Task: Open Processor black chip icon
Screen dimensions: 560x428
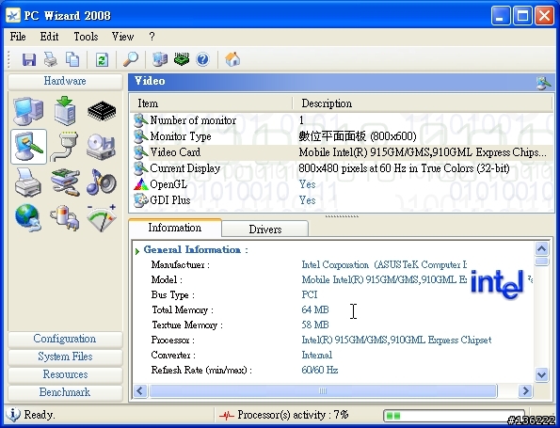Action: click(x=102, y=111)
